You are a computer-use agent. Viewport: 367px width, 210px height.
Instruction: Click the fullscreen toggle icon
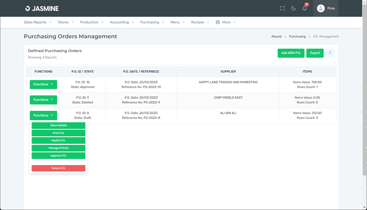click(282, 8)
